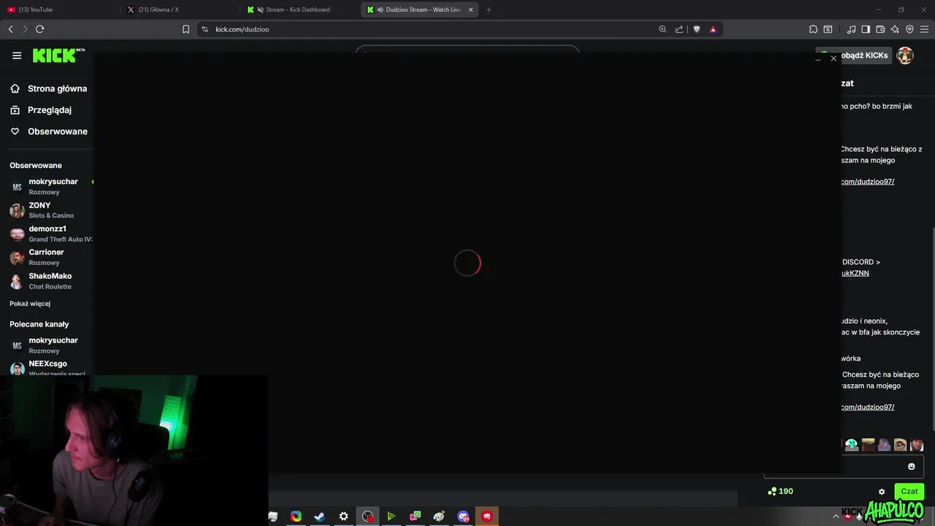This screenshot has width=935, height=526.
Task: Open the 190 channel points balance
Action: [780, 491]
